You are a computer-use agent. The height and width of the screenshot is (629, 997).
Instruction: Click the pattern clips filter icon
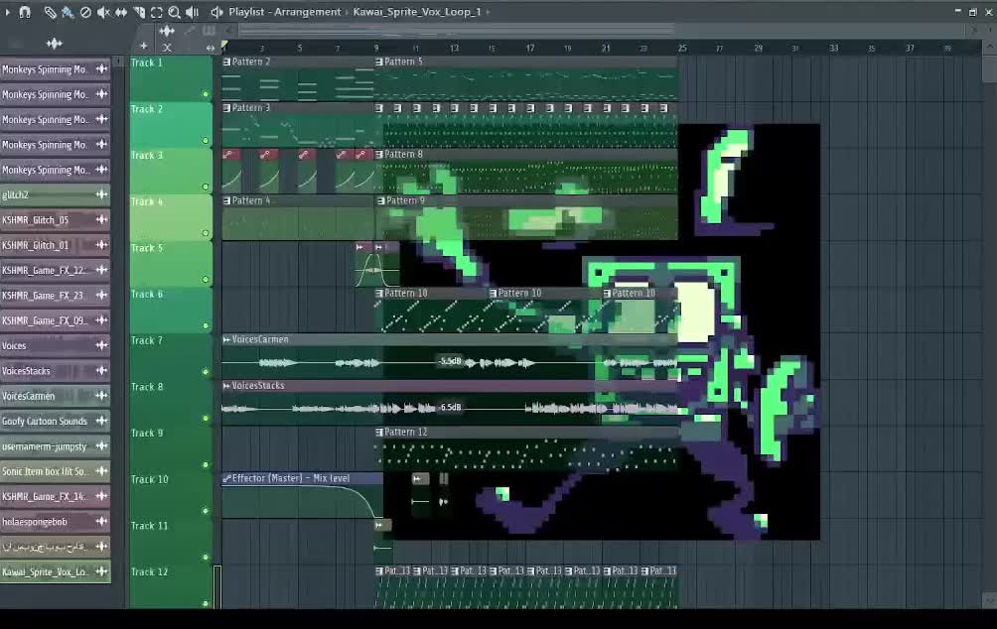coord(209,31)
